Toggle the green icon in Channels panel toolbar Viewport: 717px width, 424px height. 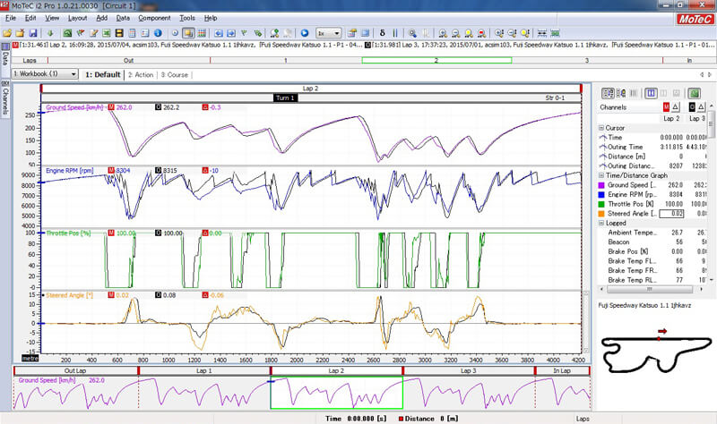[694, 94]
